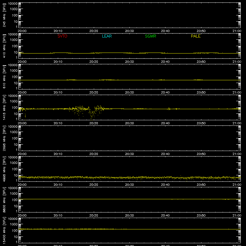The height and width of the screenshot is (246, 246).
Task: Click the green SGMR station label
Action: coord(150,36)
